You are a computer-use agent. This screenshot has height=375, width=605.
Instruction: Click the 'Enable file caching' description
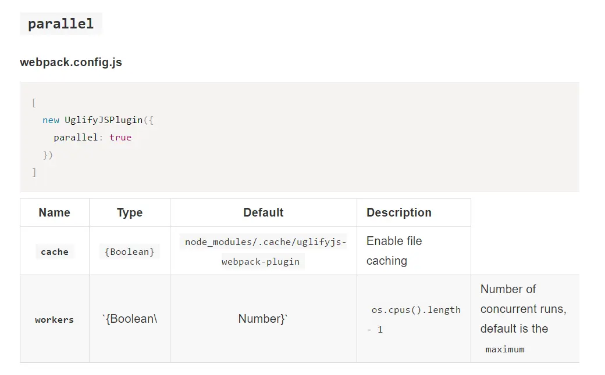[x=394, y=251]
